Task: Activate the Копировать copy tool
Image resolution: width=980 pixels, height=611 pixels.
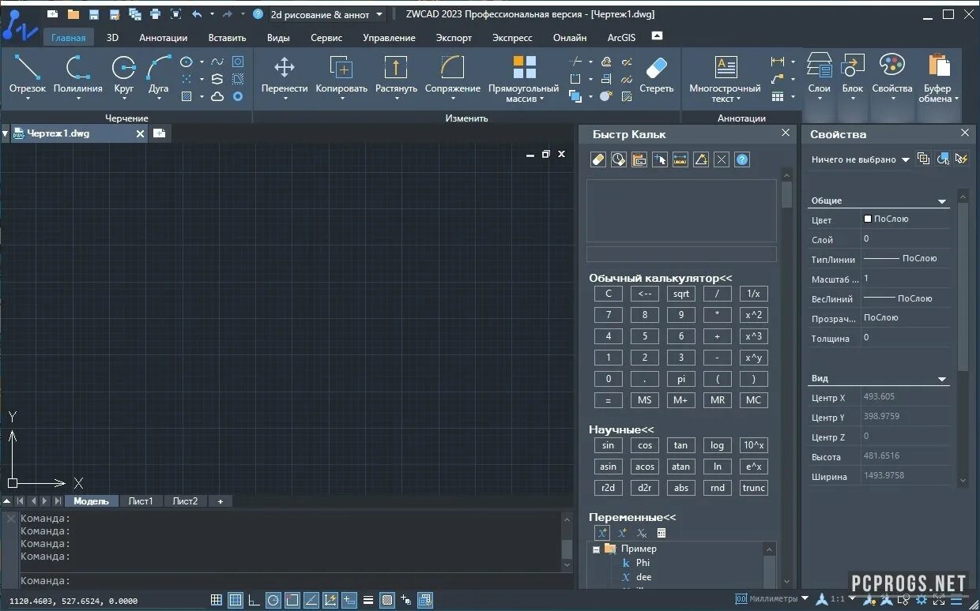Action: coord(341,76)
